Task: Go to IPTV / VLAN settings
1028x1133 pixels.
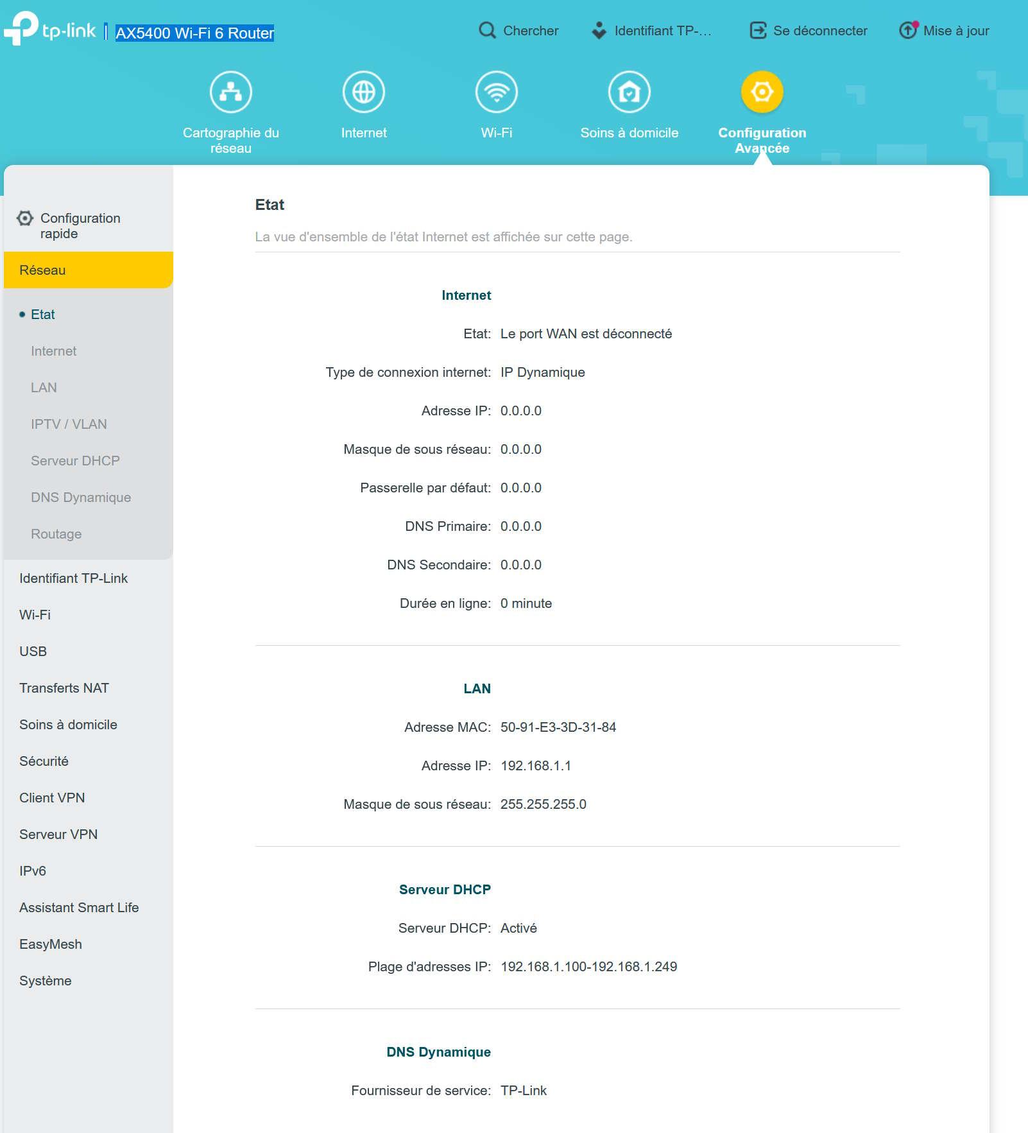Action: click(x=69, y=424)
